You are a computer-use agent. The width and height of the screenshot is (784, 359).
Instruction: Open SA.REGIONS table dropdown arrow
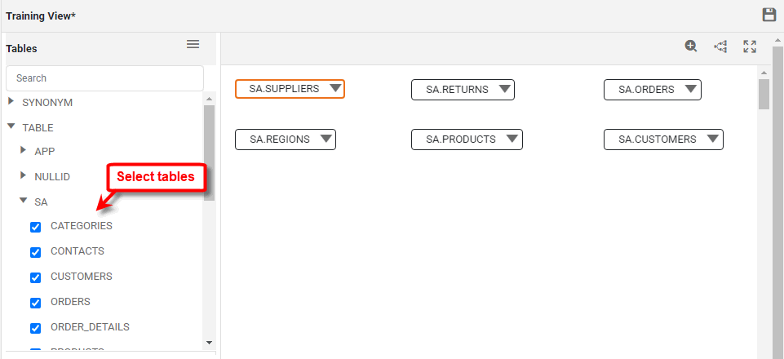[x=326, y=140]
